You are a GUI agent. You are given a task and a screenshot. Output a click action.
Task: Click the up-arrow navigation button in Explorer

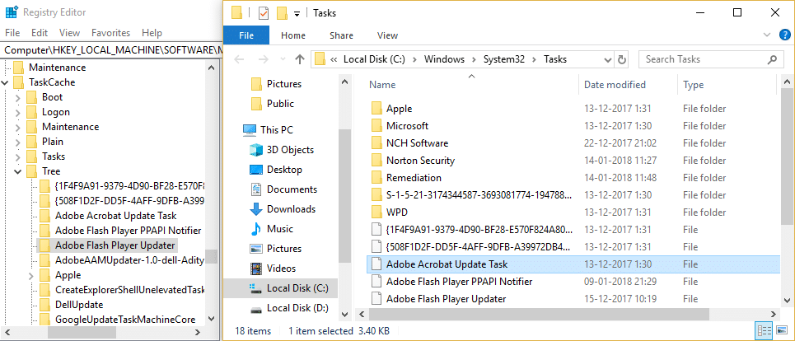(x=300, y=59)
